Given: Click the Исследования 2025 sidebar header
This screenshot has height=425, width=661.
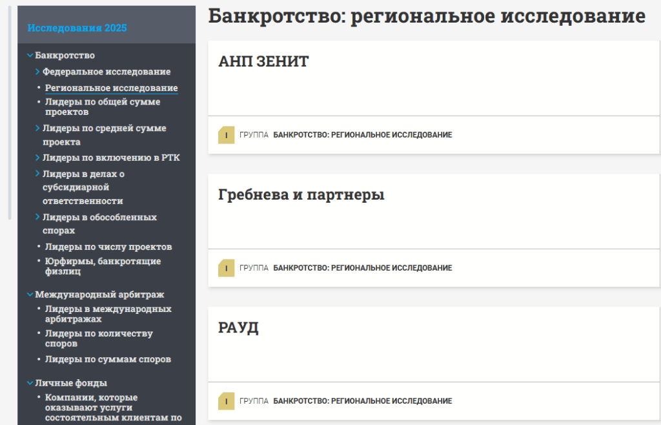Looking at the screenshot, I should (77, 28).
